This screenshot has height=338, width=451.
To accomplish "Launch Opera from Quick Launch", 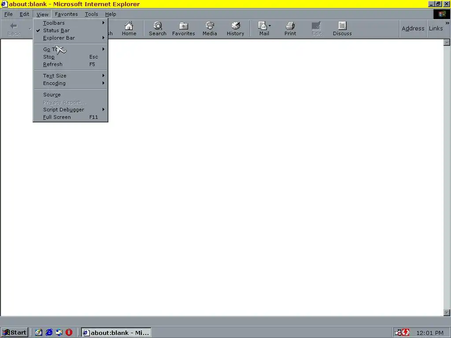I will point(69,332).
